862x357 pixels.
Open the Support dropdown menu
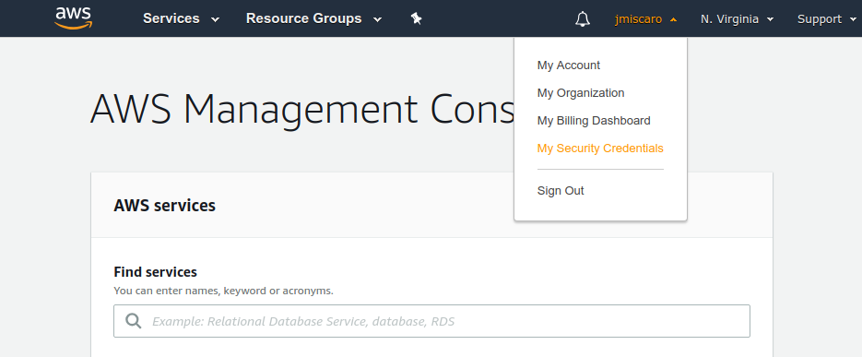click(827, 19)
